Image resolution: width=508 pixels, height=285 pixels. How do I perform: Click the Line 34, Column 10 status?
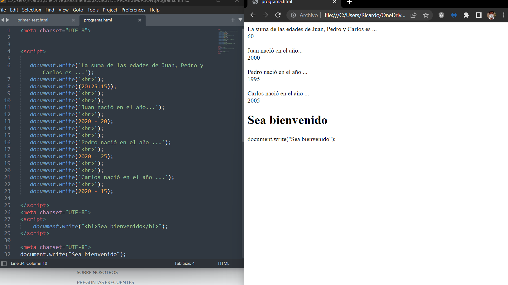[x=29, y=263]
